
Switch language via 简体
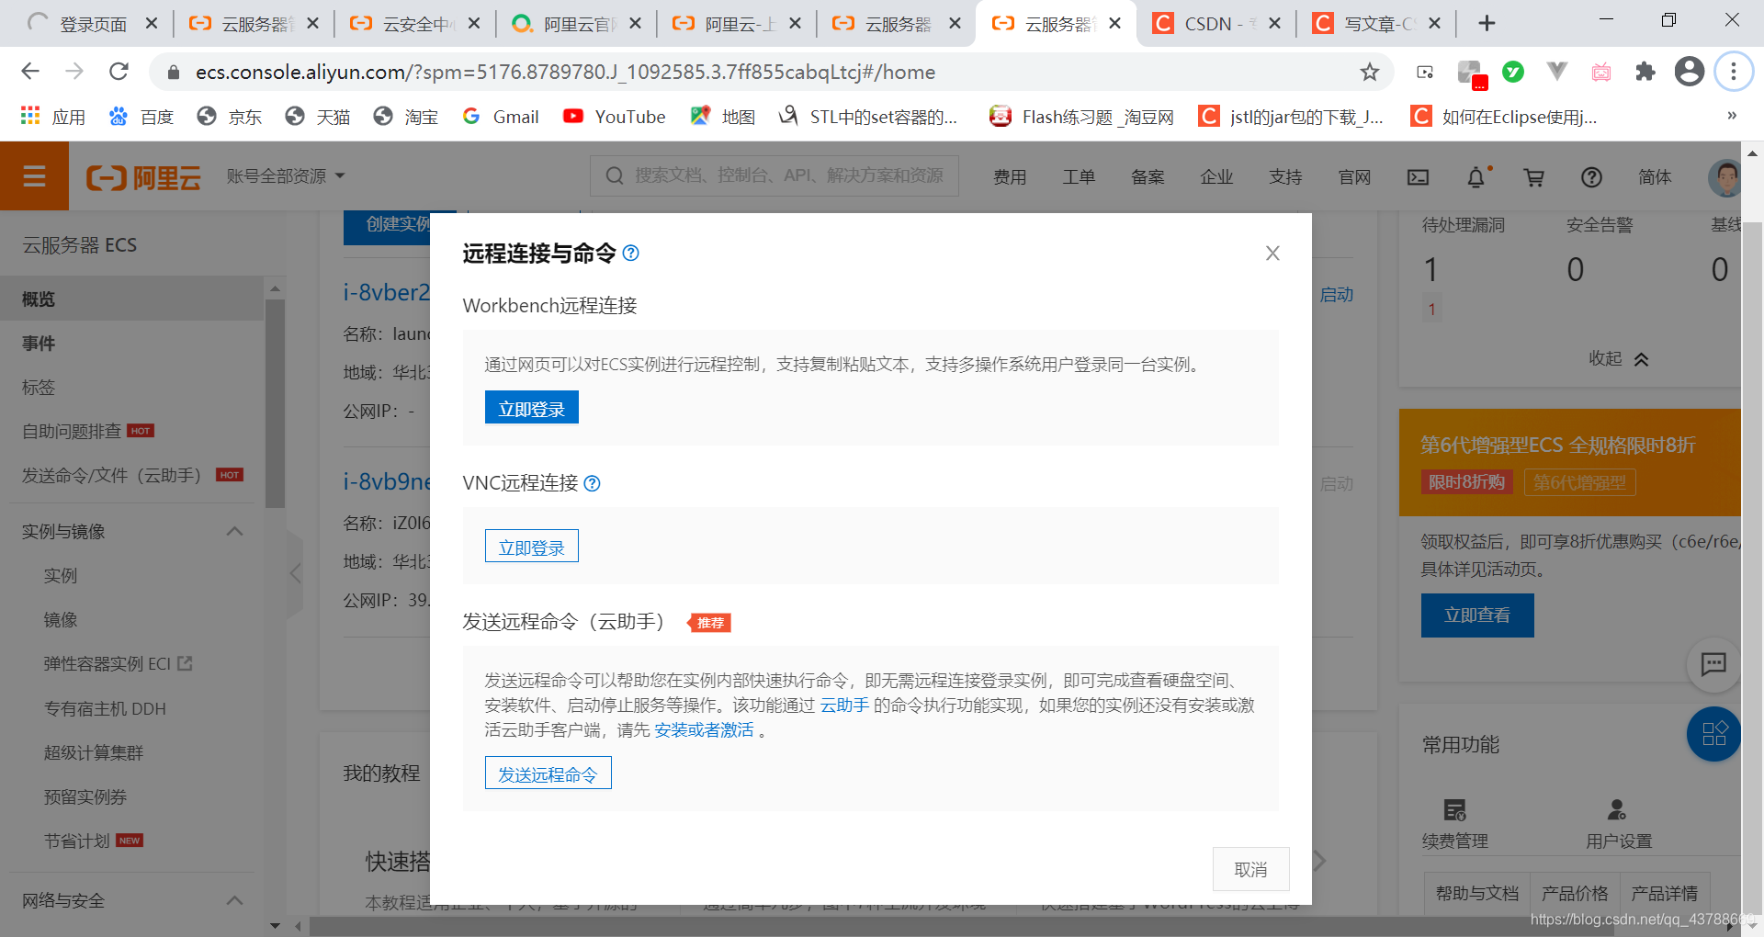1655,177
